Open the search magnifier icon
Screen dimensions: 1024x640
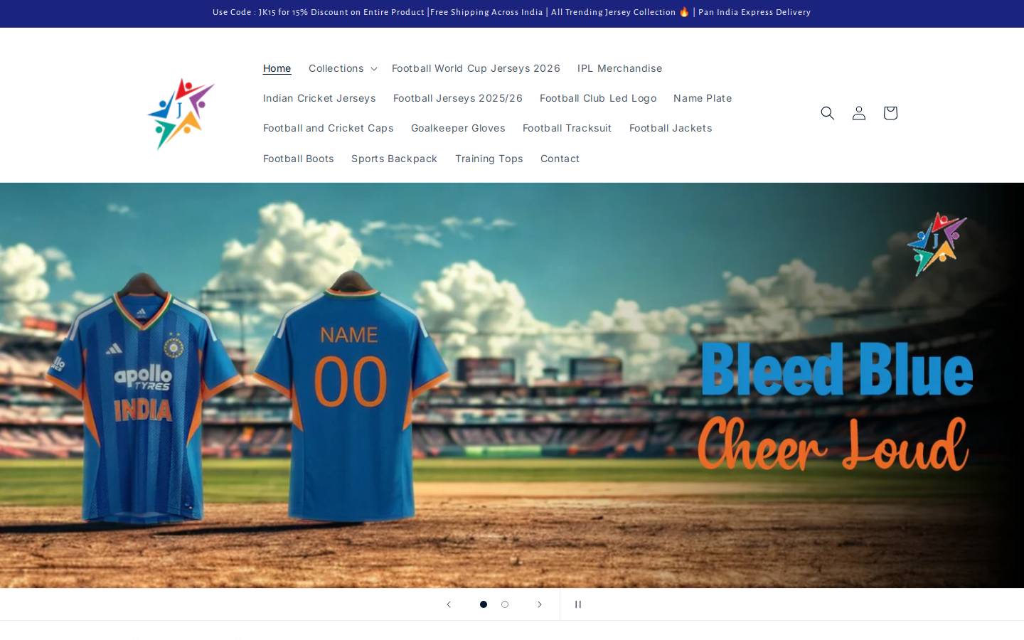tap(827, 113)
